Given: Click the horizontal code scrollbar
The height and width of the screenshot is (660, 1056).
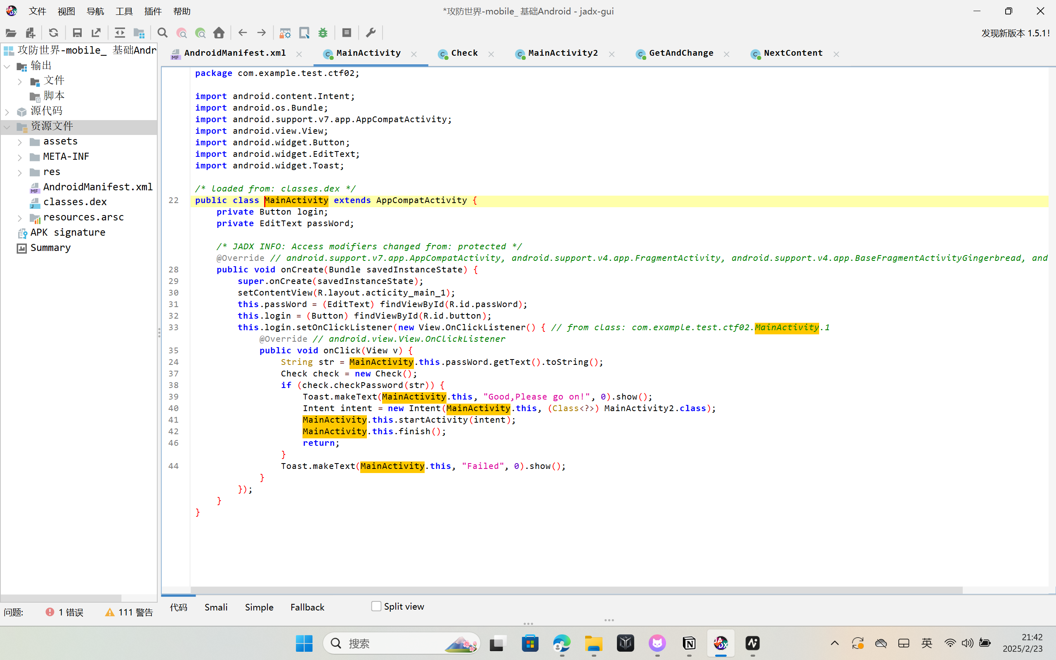Looking at the screenshot, I should click(x=576, y=590).
